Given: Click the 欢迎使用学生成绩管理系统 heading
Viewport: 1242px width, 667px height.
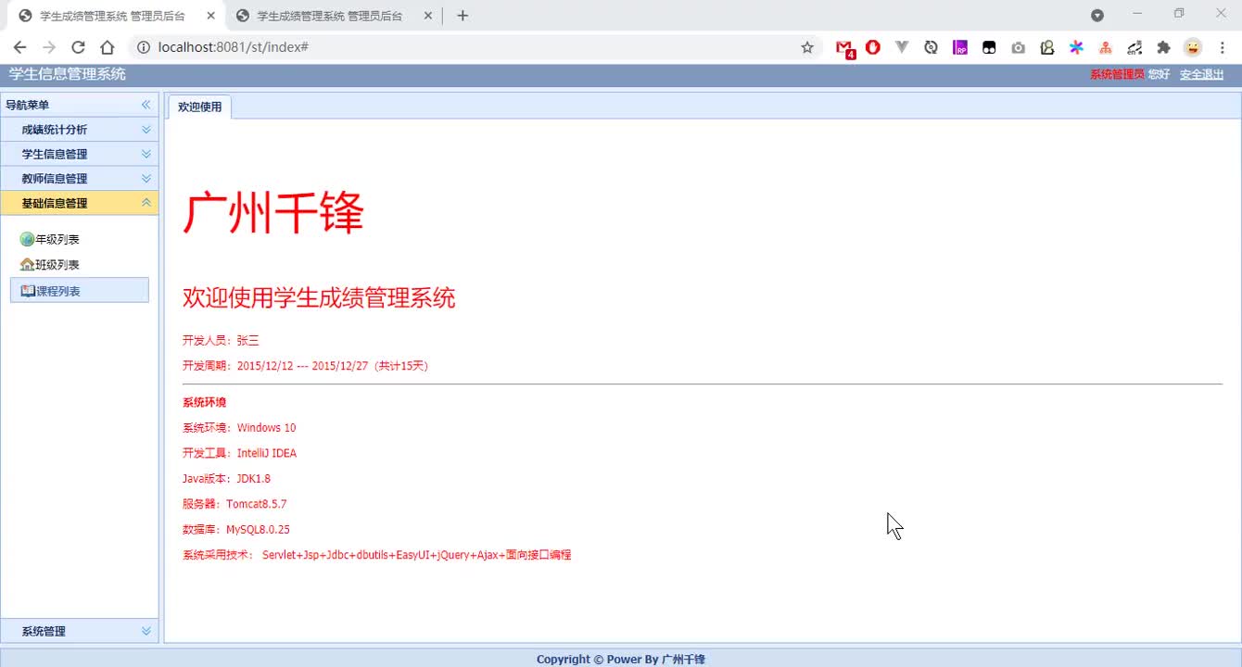Looking at the screenshot, I should pyautogui.click(x=319, y=297).
